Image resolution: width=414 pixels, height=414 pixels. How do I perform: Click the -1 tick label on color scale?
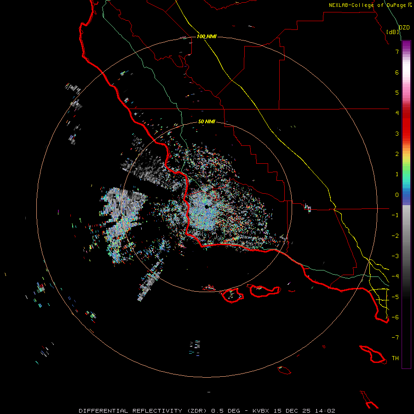tap(395, 215)
